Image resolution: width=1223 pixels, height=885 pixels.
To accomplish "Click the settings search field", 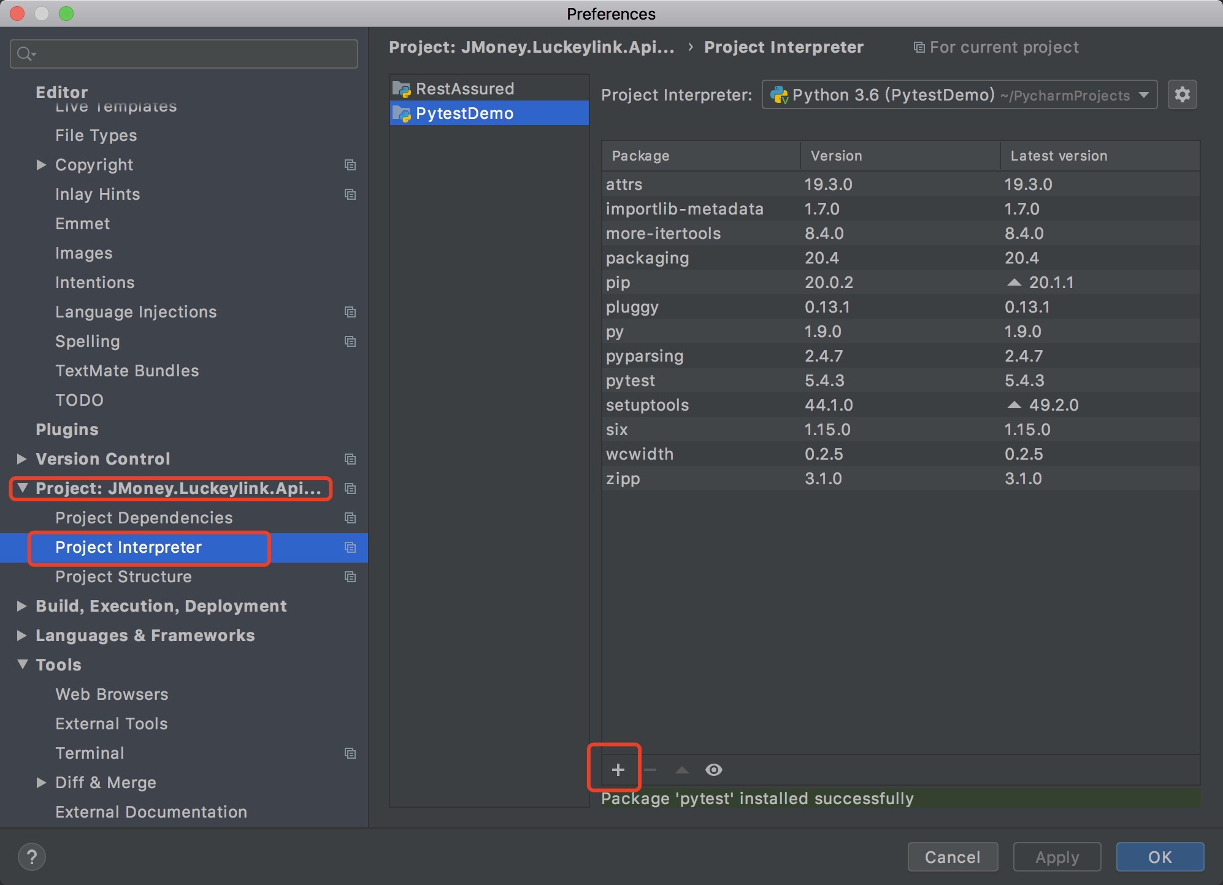I will [x=183, y=53].
